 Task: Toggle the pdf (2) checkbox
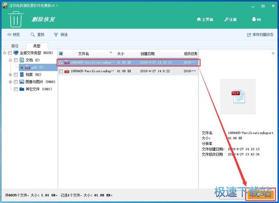click(x=22, y=67)
